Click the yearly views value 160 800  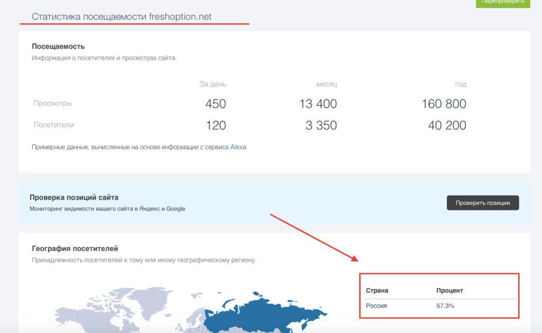tap(444, 104)
